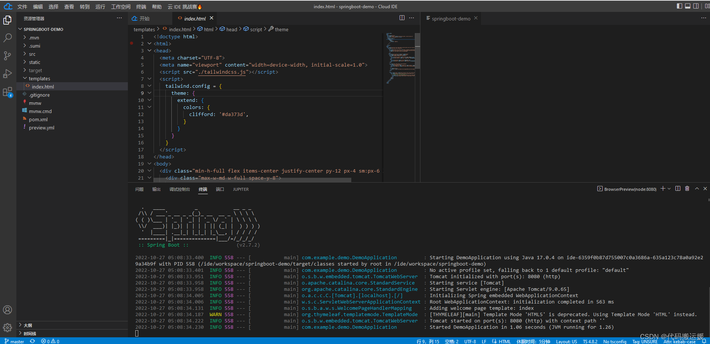Viewport: 710px width, 344px height.
Task: Create a new terminal with plus icon
Action: 663,189
